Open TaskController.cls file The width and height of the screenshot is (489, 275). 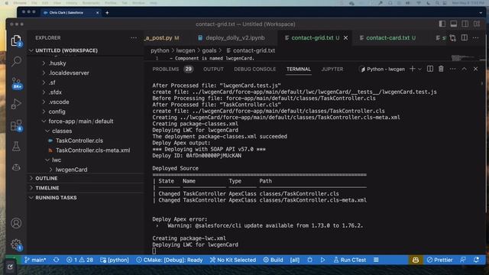point(79,141)
